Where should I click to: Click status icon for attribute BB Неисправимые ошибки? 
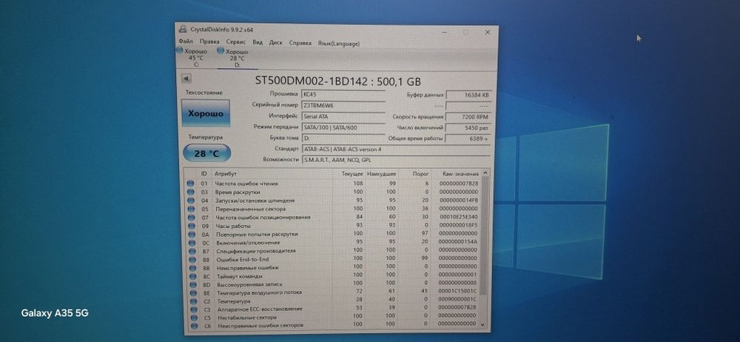[192, 268]
